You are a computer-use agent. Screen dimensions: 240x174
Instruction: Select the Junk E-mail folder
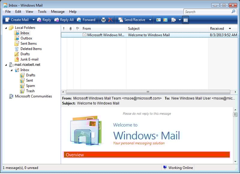coord(29,59)
